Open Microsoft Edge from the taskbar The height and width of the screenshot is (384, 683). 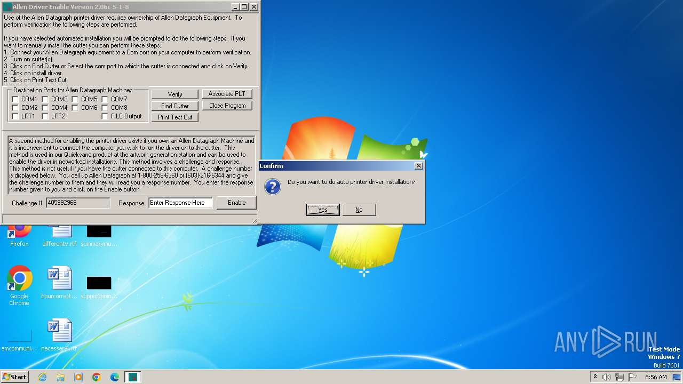(115, 377)
